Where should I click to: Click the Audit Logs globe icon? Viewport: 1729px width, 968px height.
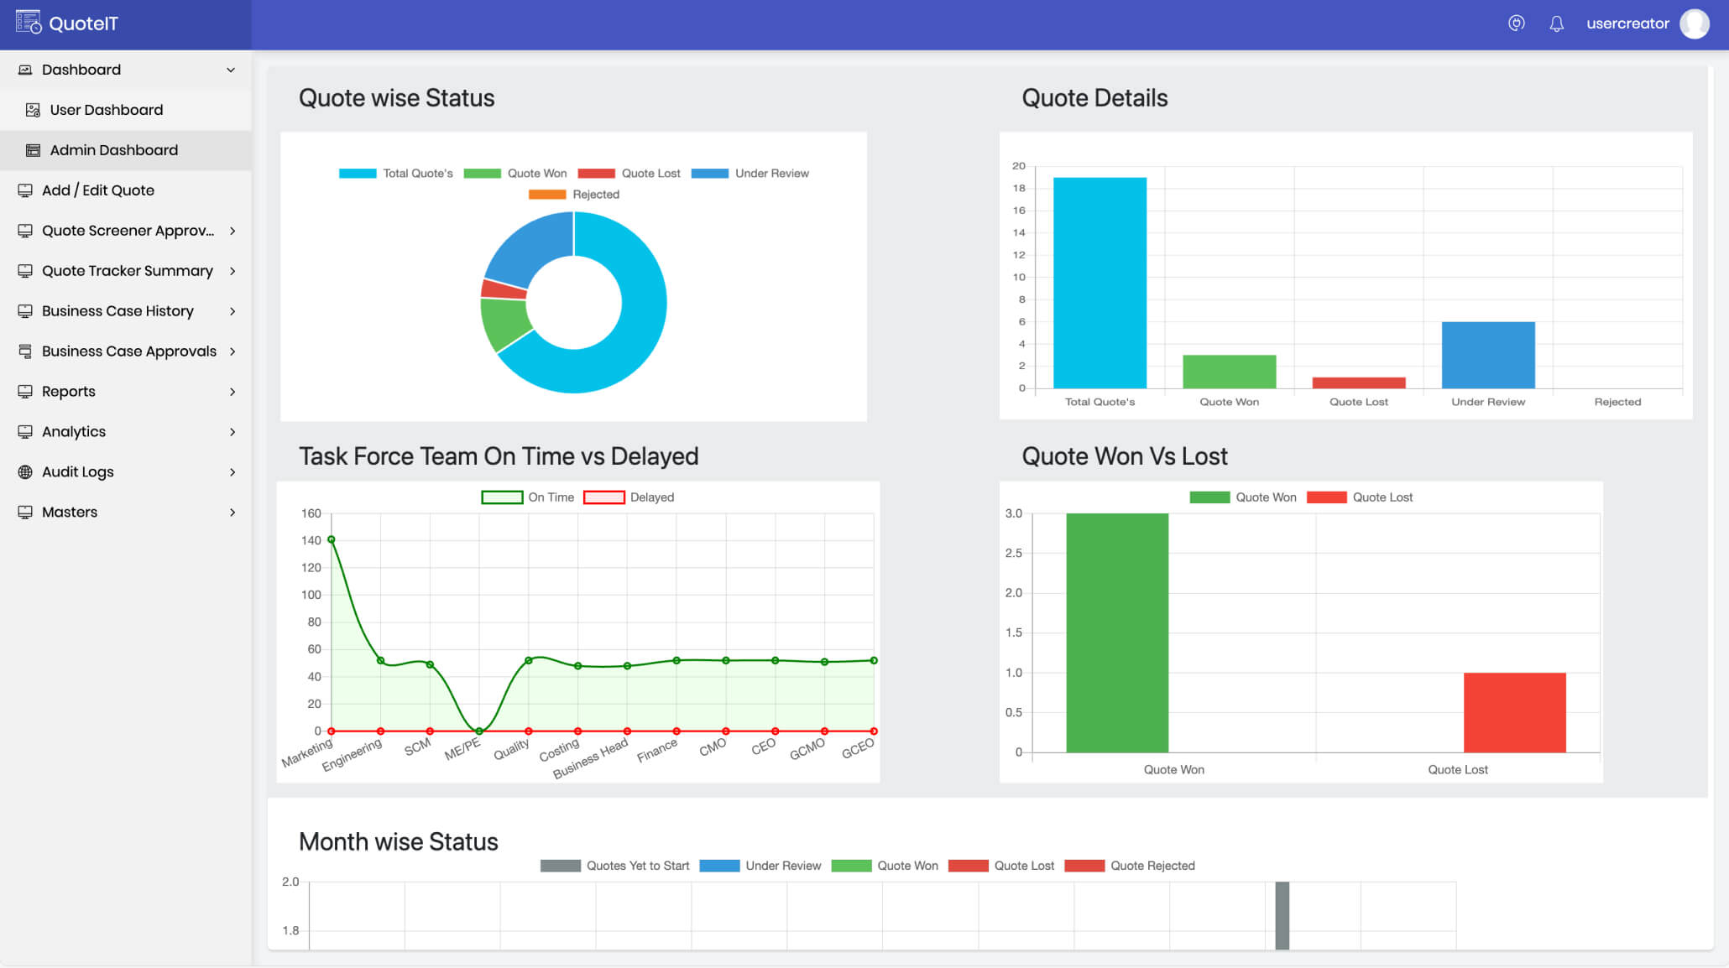pos(25,472)
